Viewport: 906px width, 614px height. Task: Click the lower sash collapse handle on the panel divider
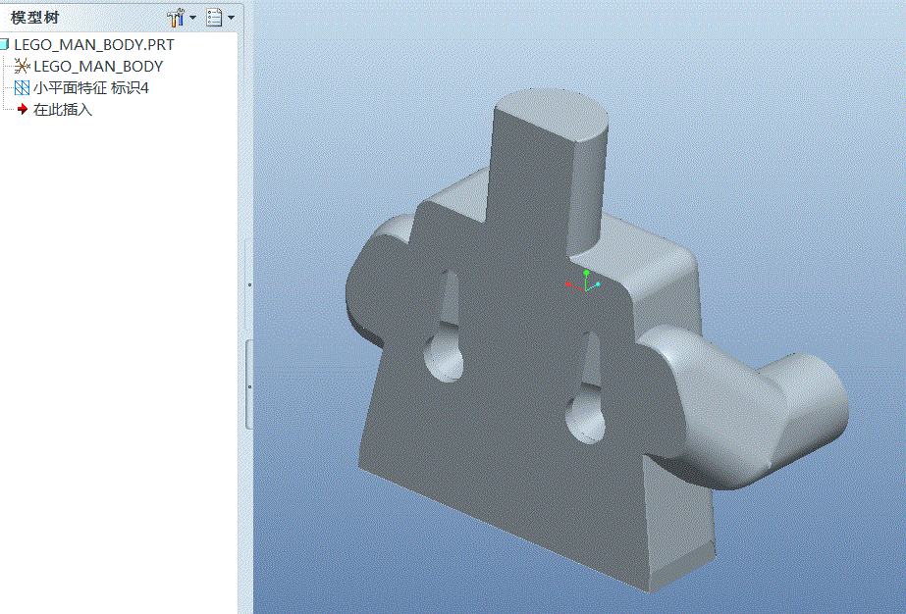[249, 385]
